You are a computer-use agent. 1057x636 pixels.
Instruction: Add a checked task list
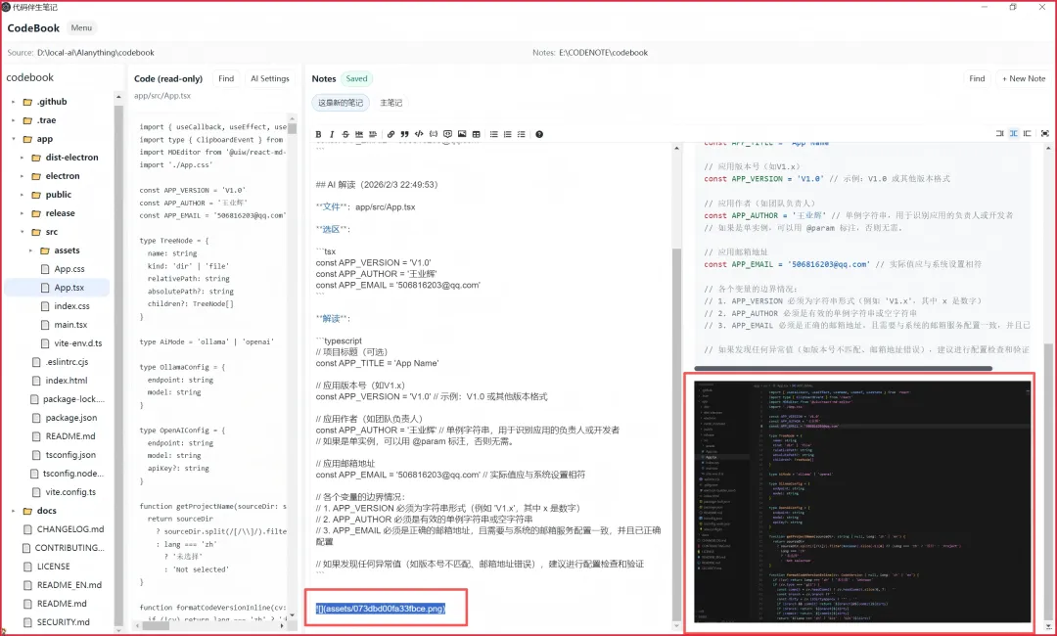[x=521, y=134]
